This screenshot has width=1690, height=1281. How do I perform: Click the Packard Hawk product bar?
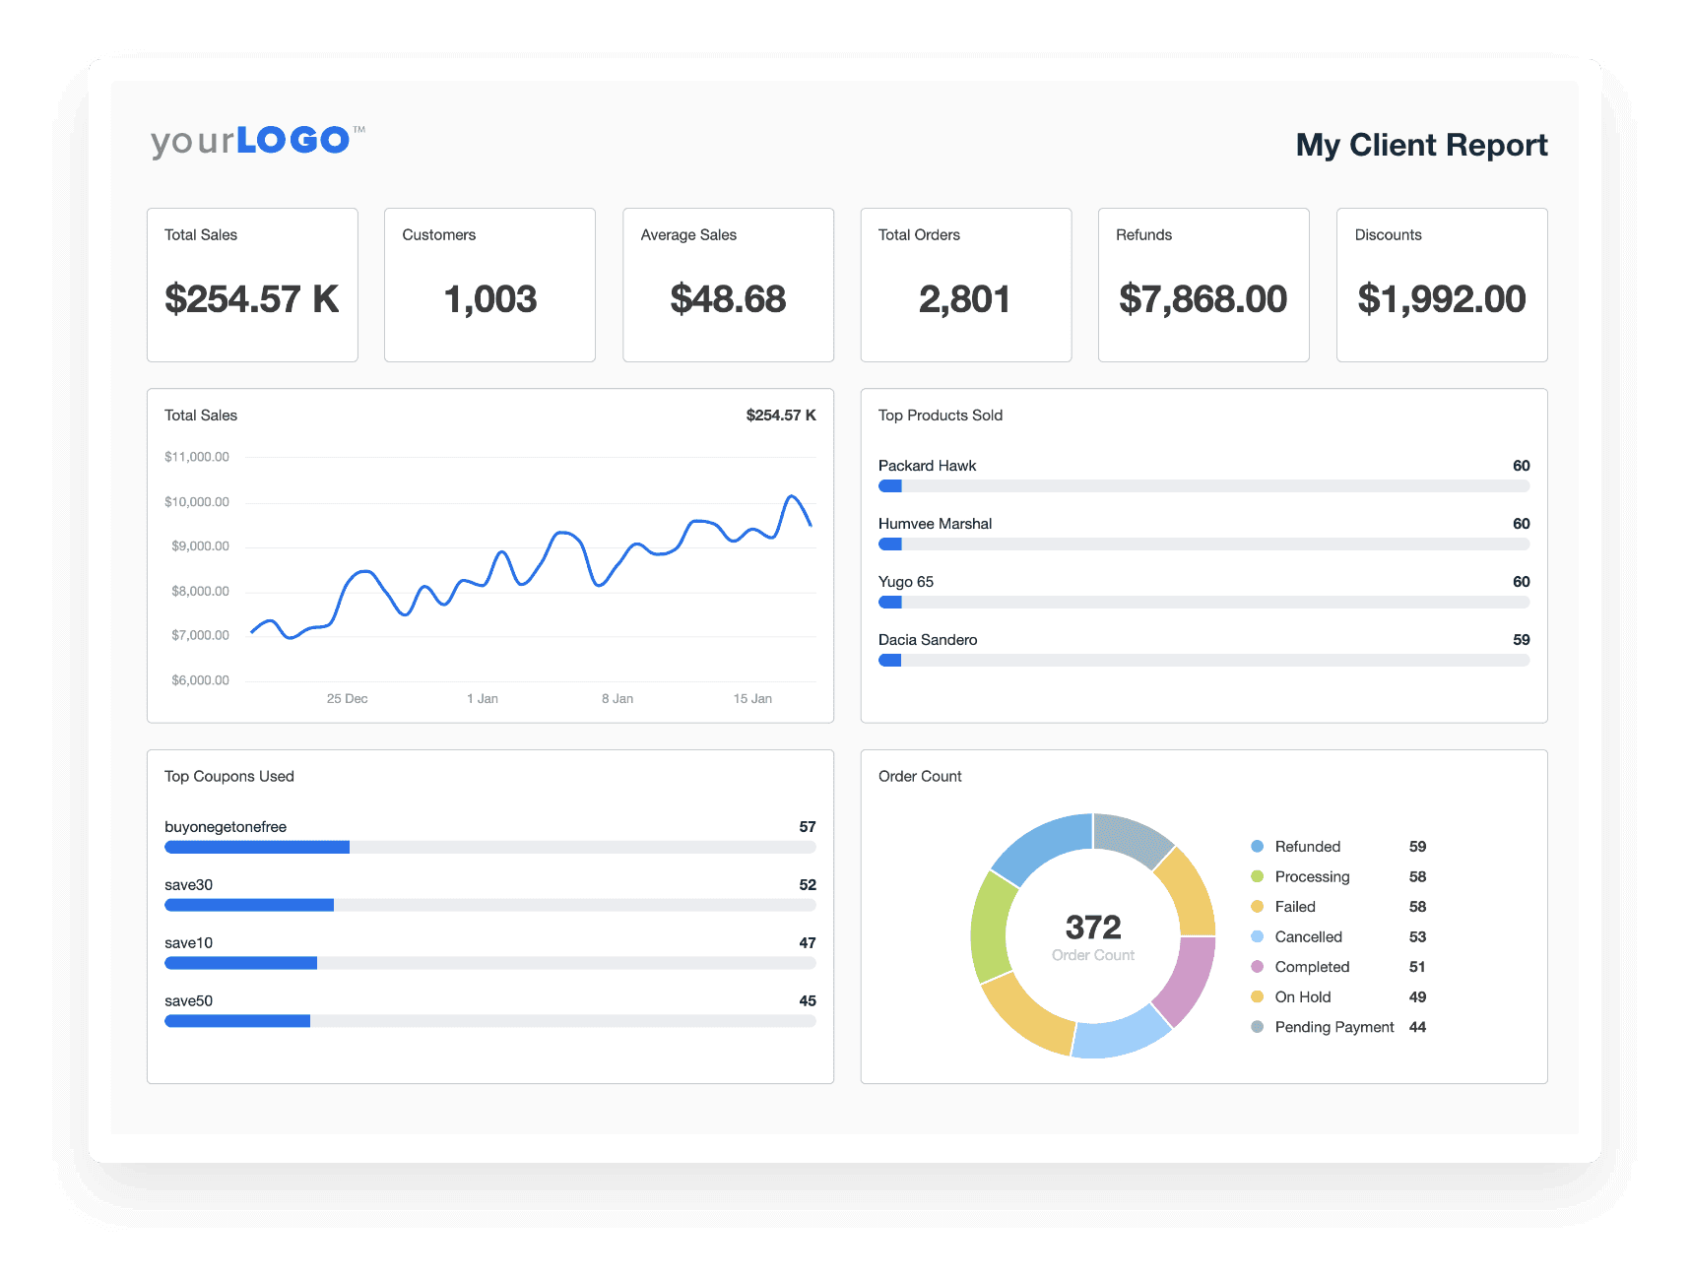pyautogui.click(x=1203, y=486)
